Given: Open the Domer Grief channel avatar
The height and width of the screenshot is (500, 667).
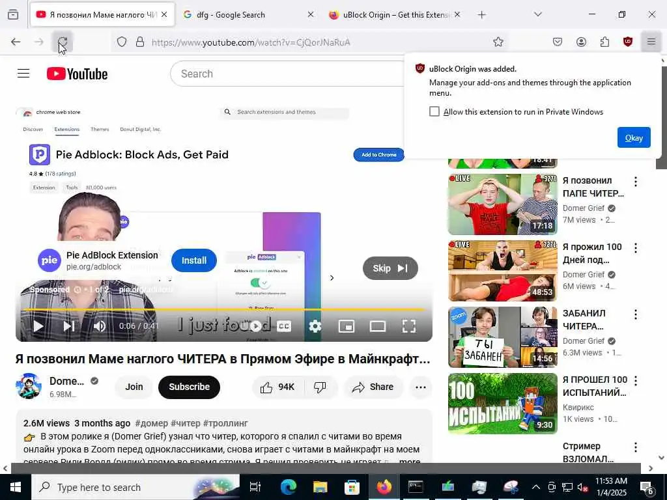Looking at the screenshot, I should point(29,386).
